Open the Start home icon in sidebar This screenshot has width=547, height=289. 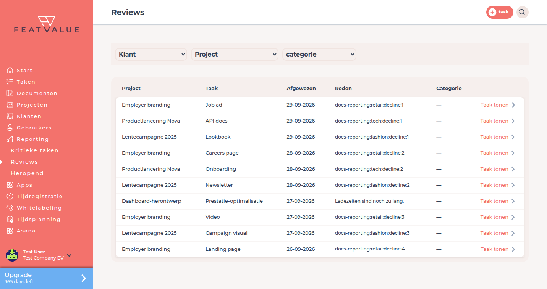pyautogui.click(x=10, y=70)
